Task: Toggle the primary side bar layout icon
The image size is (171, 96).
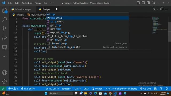Action: point(138,3)
